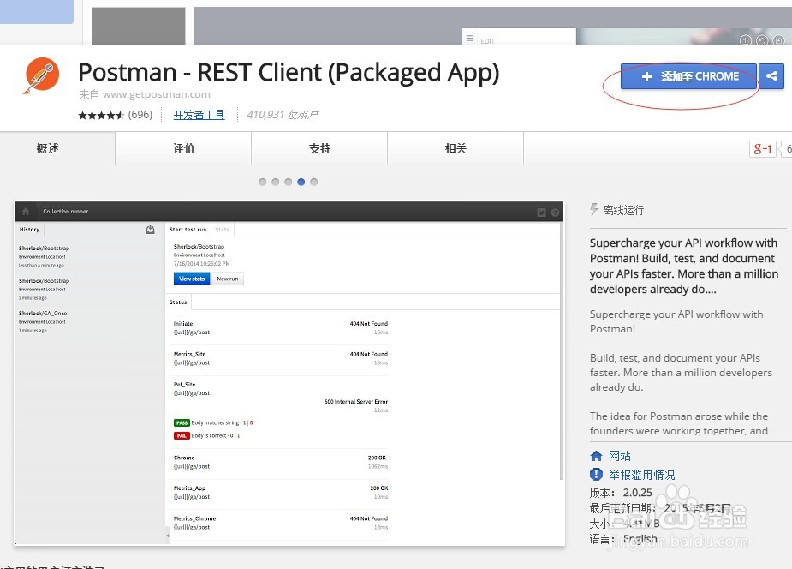Click the www.getpostman.com source text
The width and height of the screenshot is (792, 569).
coord(156,94)
